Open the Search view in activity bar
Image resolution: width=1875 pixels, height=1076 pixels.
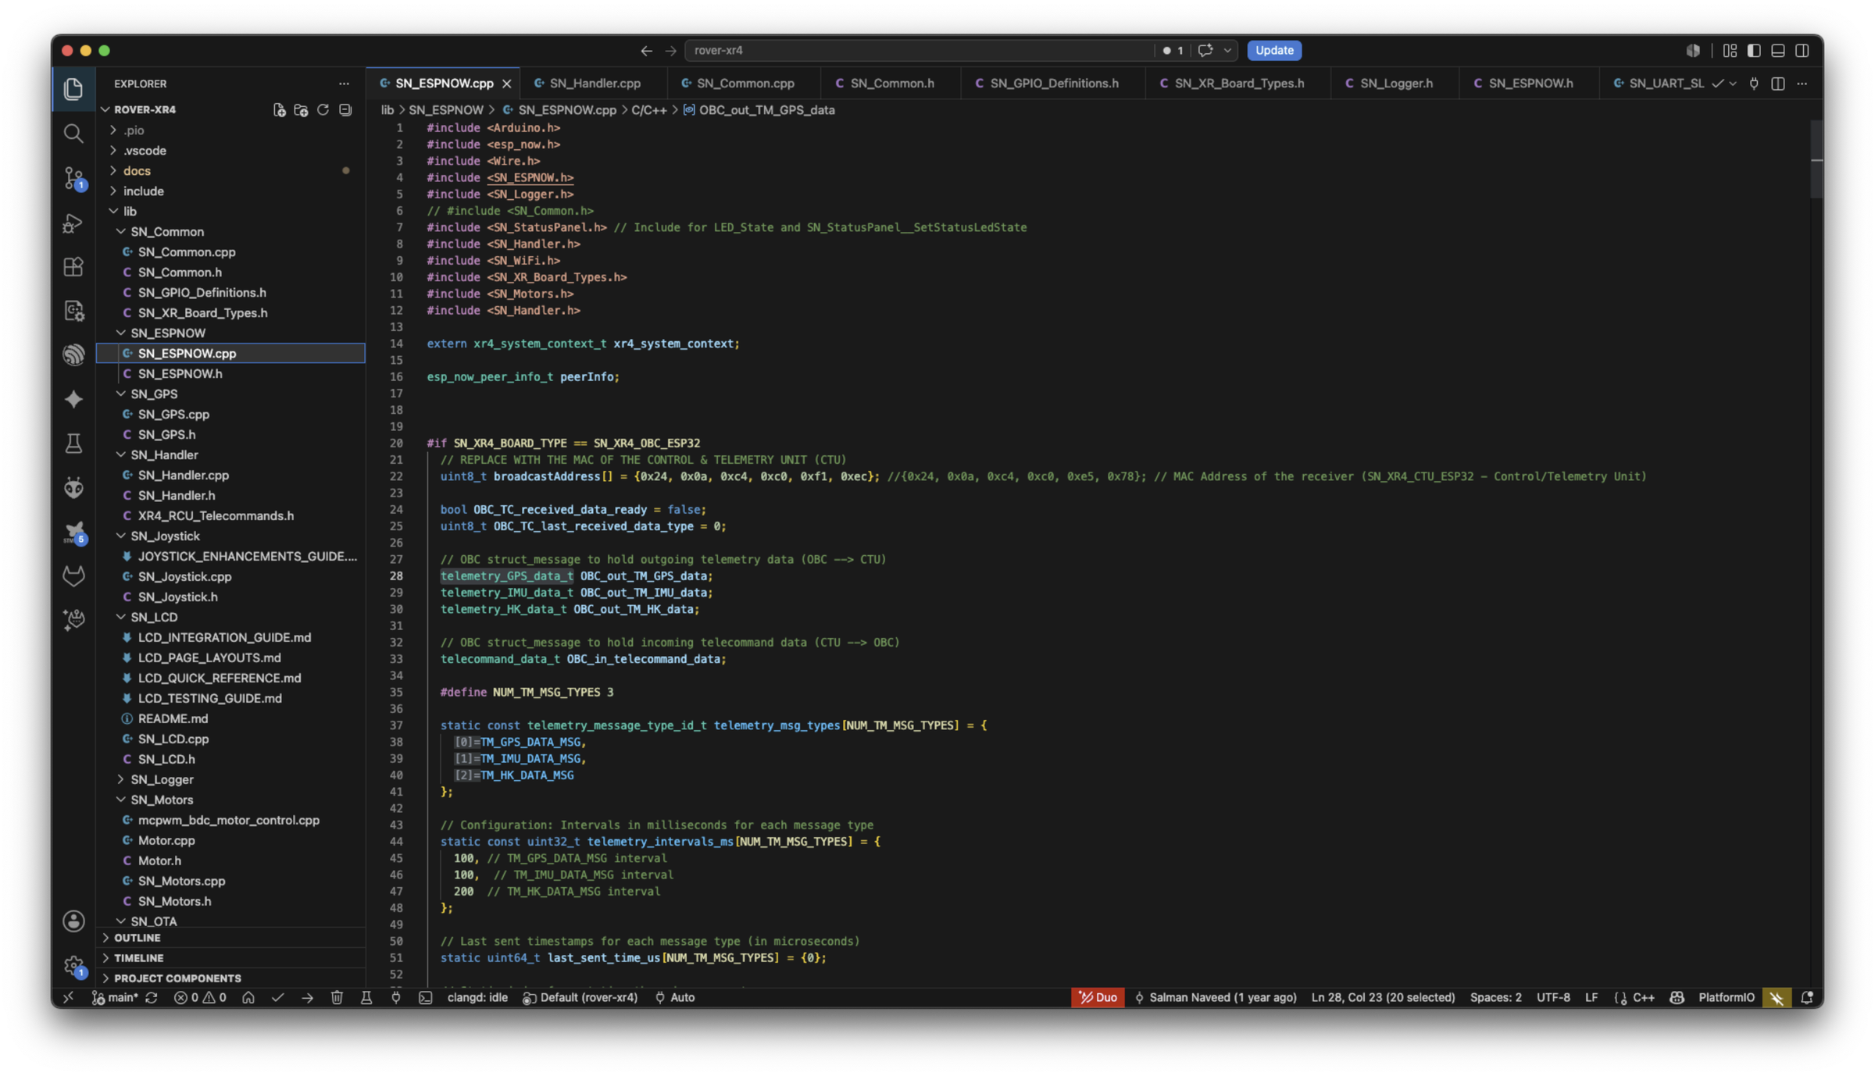pyautogui.click(x=73, y=134)
